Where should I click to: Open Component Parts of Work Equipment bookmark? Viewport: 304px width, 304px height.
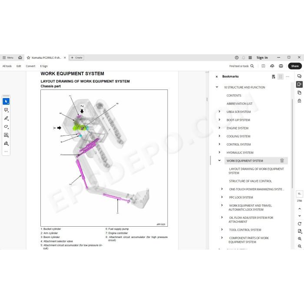(248, 240)
